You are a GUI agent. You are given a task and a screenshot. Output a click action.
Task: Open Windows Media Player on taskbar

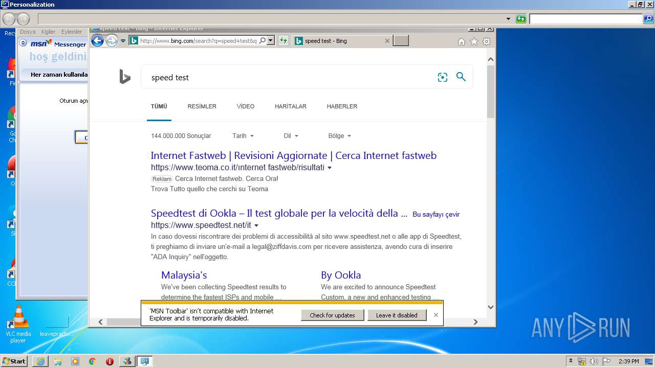[x=75, y=361]
